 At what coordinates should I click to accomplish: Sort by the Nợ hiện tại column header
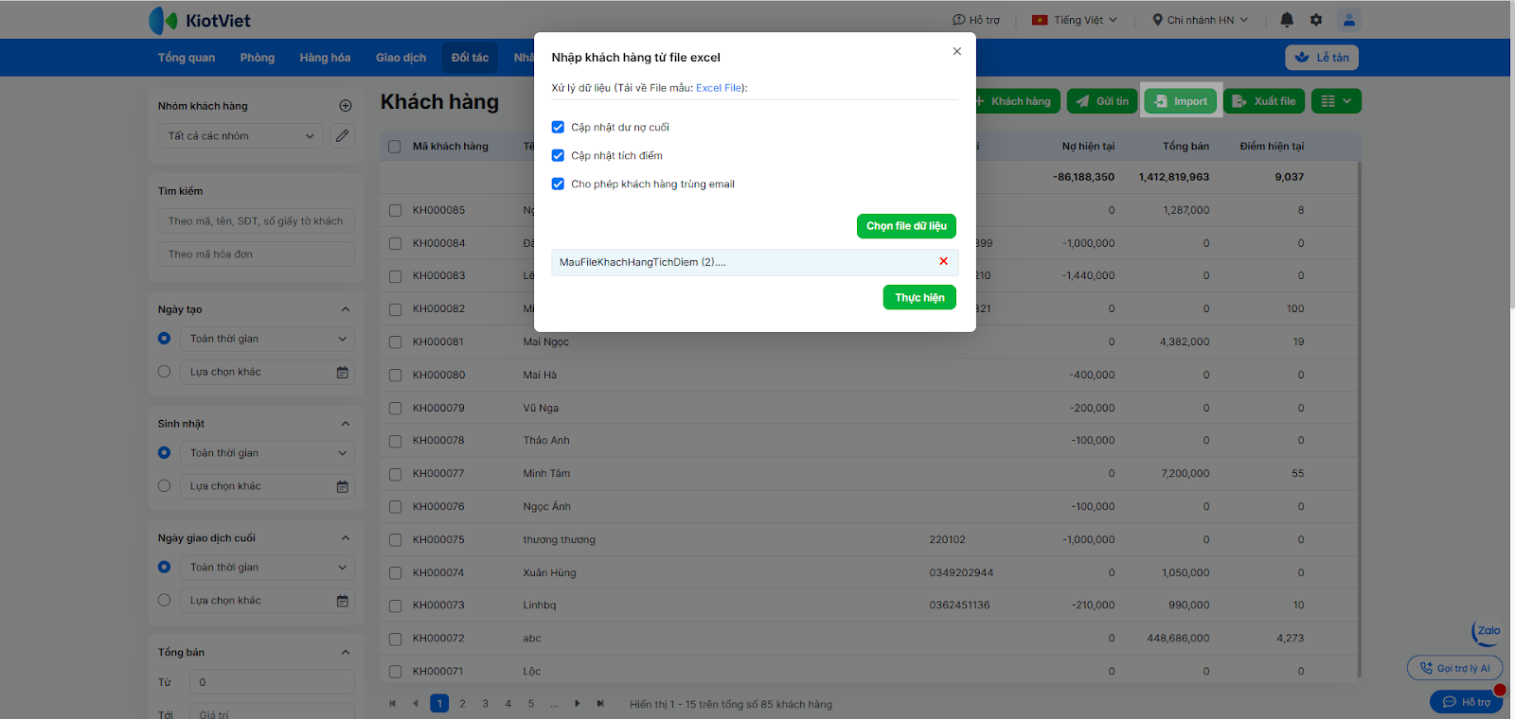tap(1088, 147)
